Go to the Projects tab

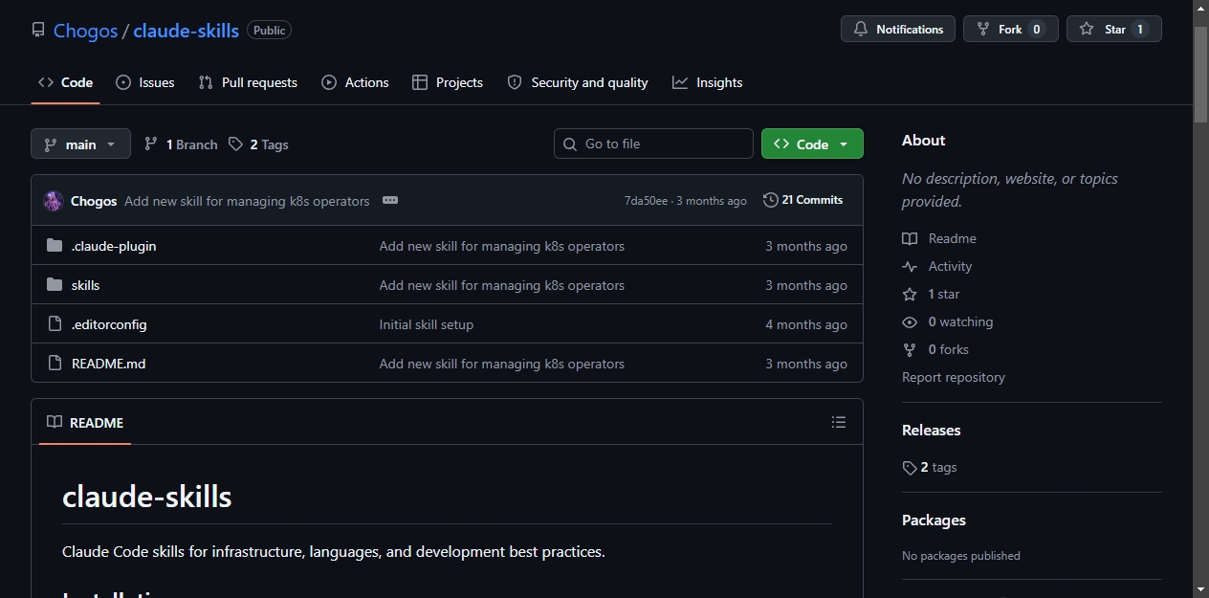(x=448, y=82)
